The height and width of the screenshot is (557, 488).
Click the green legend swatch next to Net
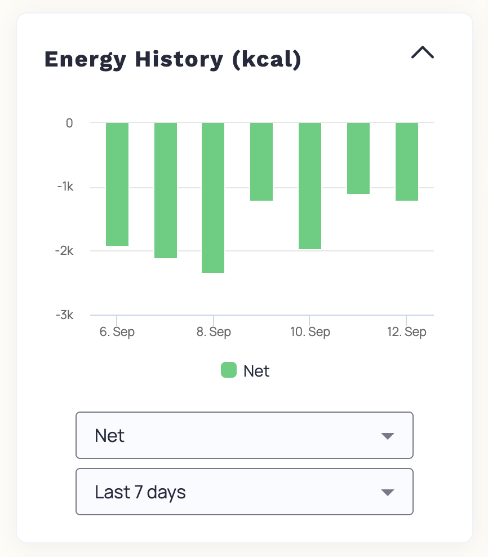click(228, 370)
